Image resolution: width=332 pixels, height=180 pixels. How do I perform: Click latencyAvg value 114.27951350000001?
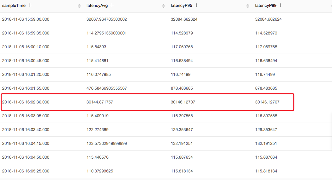pyautogui.click(x=106, y=33)
